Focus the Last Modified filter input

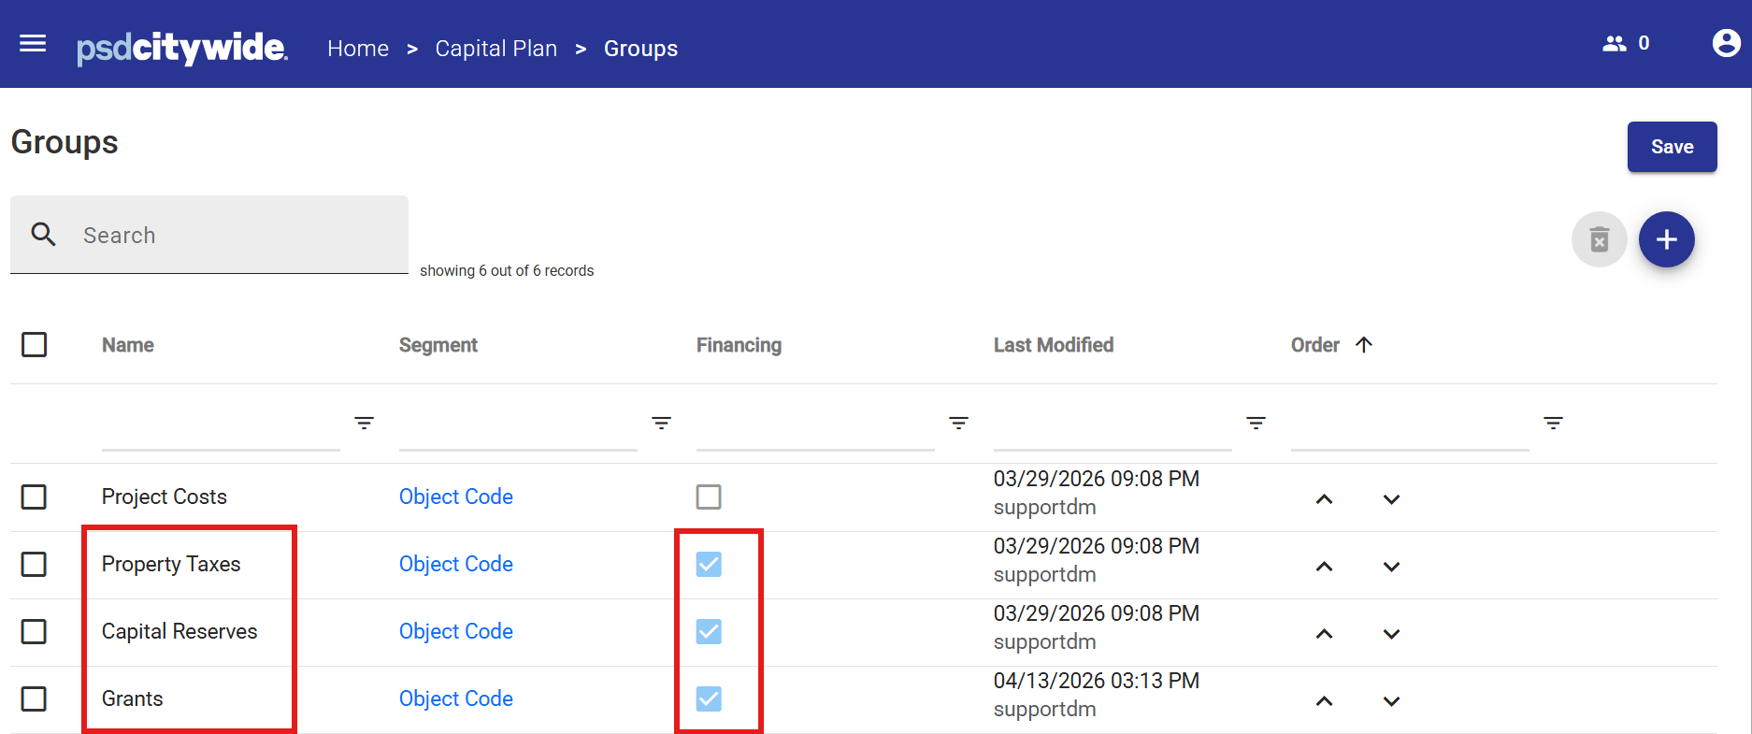tap(1113, 426)
